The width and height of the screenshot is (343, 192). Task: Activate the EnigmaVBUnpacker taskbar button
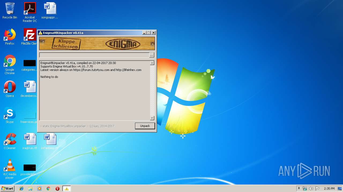click(66, 189)
